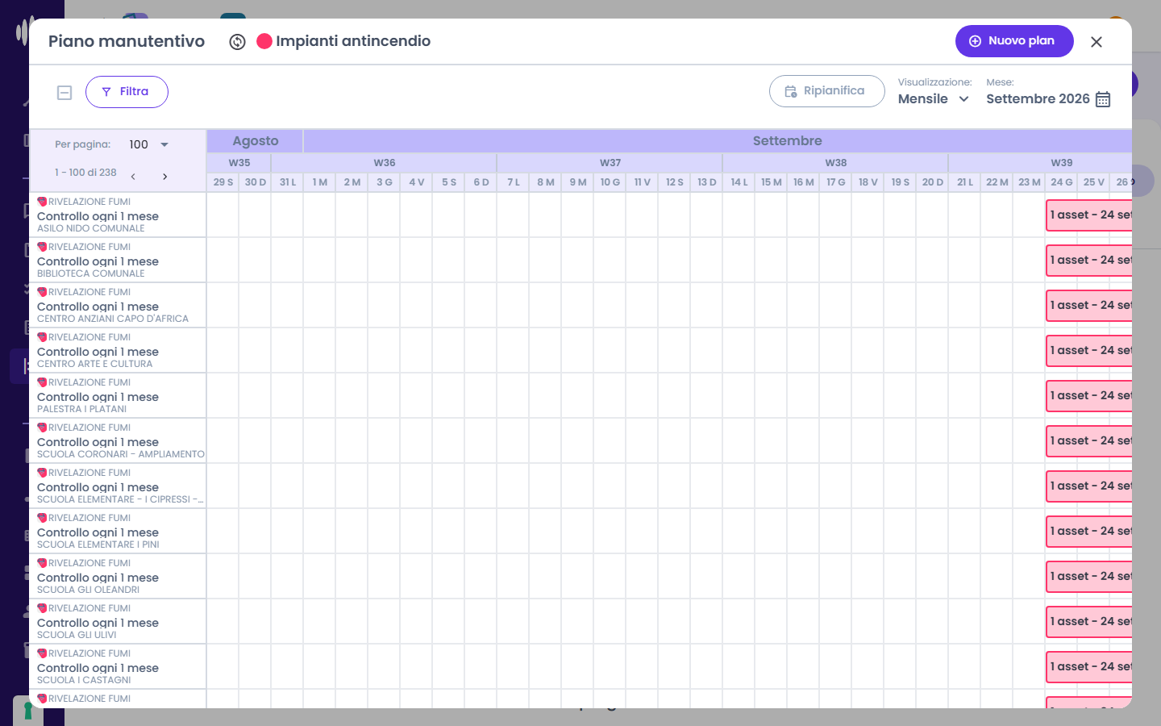Select the SCUOLA I CASTAGNI row
Viewport: 1161px width, 726px height.
pyautogui.click(x=118, y=666)
